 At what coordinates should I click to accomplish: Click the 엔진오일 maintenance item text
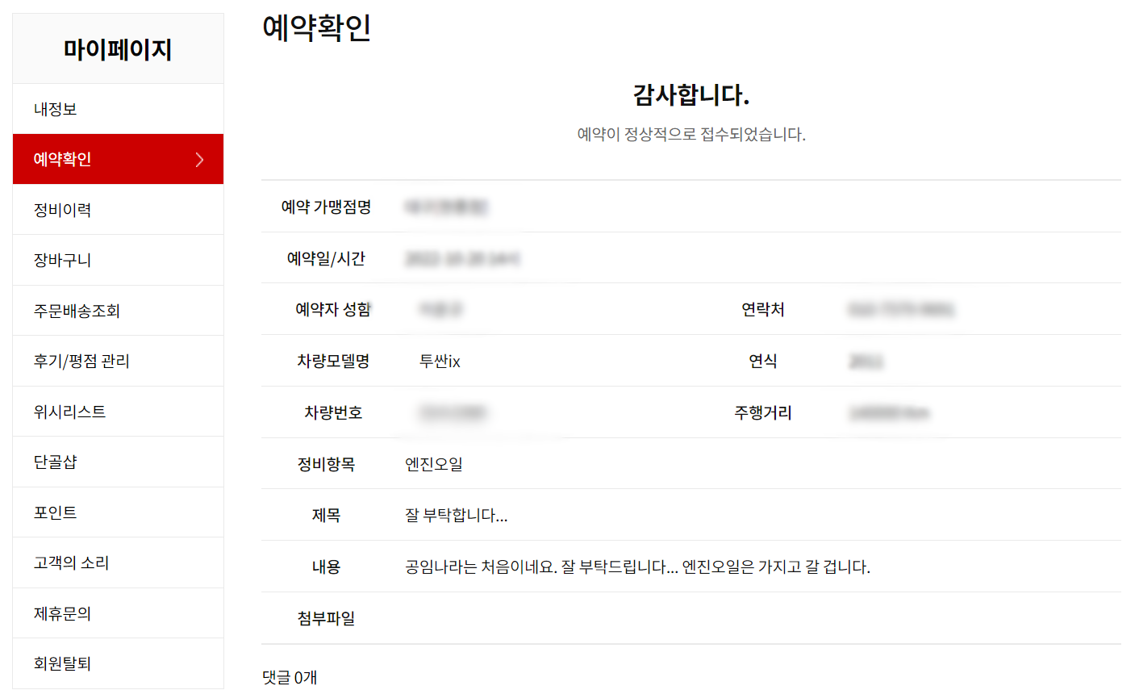pyautogui.click(x=434, y=464)
